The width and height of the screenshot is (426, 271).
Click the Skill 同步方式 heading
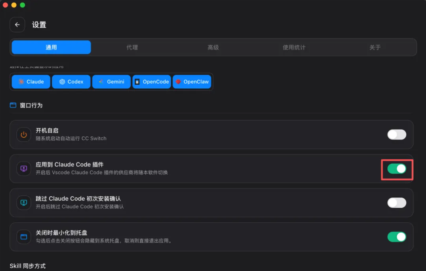28,266
